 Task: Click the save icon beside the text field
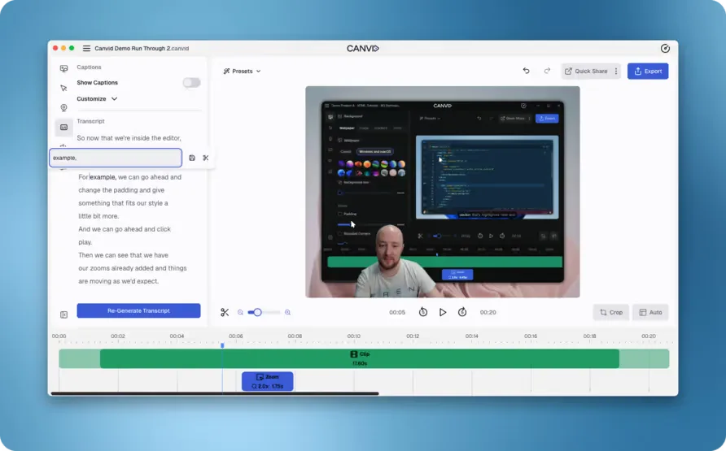[x=192, y=158]
